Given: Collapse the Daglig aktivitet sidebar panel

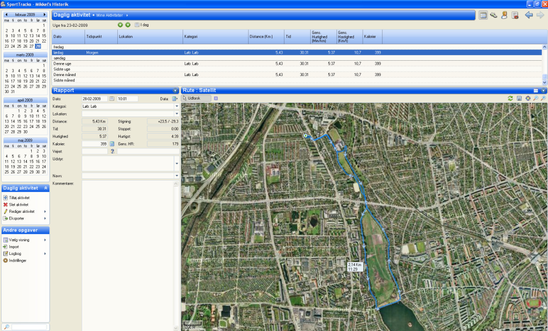Looking at the screenshot, I should pos(46,188).
